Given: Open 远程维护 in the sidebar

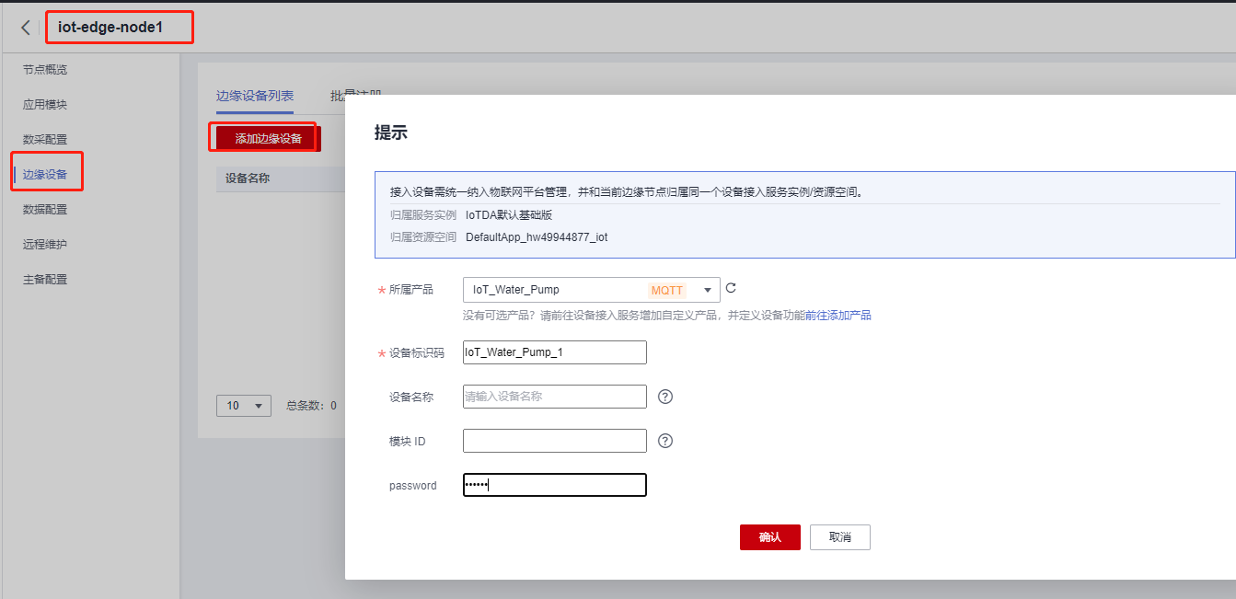Looking at the screenshot, I should (x=45, y=245).
